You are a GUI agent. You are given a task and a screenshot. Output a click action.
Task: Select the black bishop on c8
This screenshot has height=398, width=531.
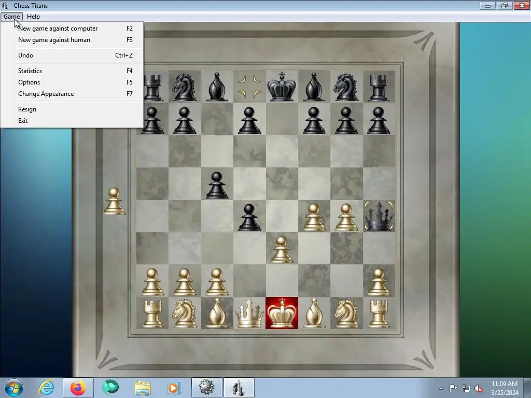[x=217, y=87]
